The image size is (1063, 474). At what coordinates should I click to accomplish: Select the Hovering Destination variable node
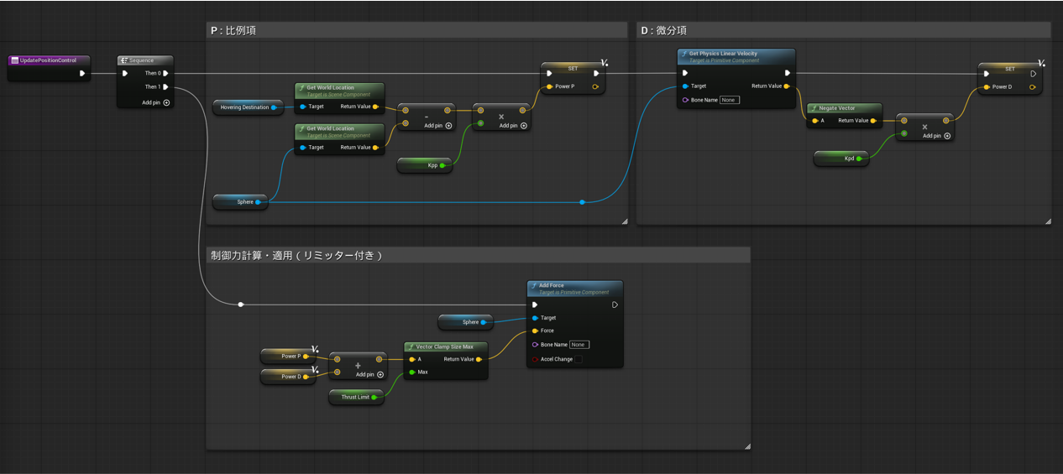[x=243, y=107]
